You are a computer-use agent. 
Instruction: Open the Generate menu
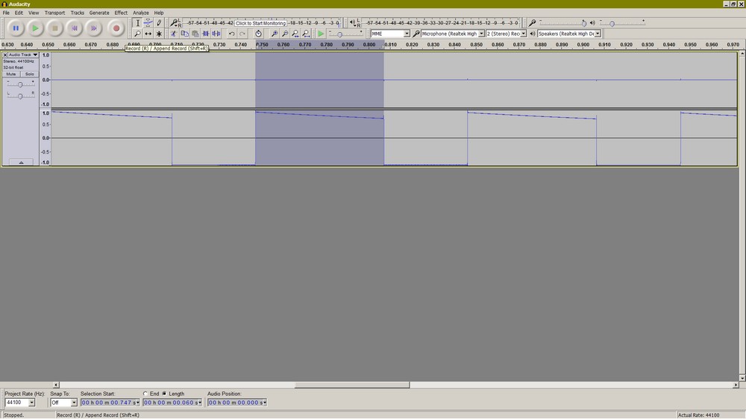98,13
